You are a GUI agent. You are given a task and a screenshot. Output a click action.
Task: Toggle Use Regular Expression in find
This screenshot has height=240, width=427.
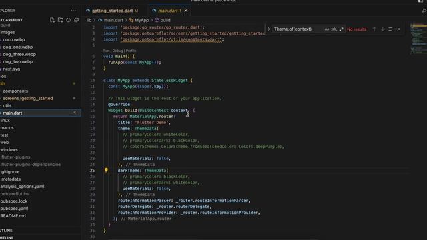coord(341,29)
